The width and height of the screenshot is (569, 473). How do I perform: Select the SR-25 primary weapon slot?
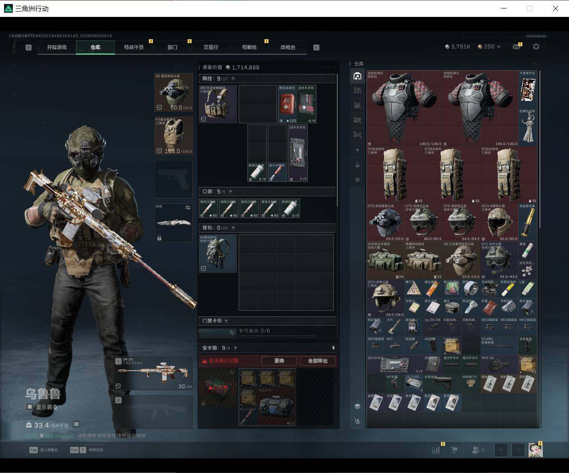click(x=153, y=373)
